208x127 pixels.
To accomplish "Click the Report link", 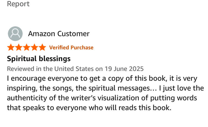I will click(18, 4).
